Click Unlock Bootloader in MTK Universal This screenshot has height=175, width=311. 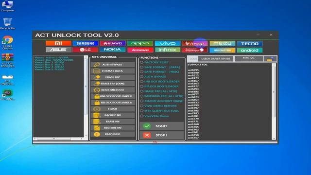point(113,96)
